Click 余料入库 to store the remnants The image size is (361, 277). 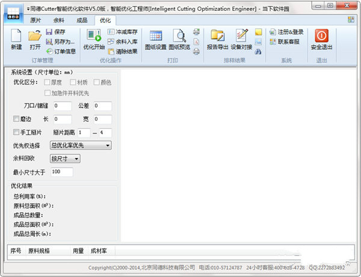click(123, 41)
